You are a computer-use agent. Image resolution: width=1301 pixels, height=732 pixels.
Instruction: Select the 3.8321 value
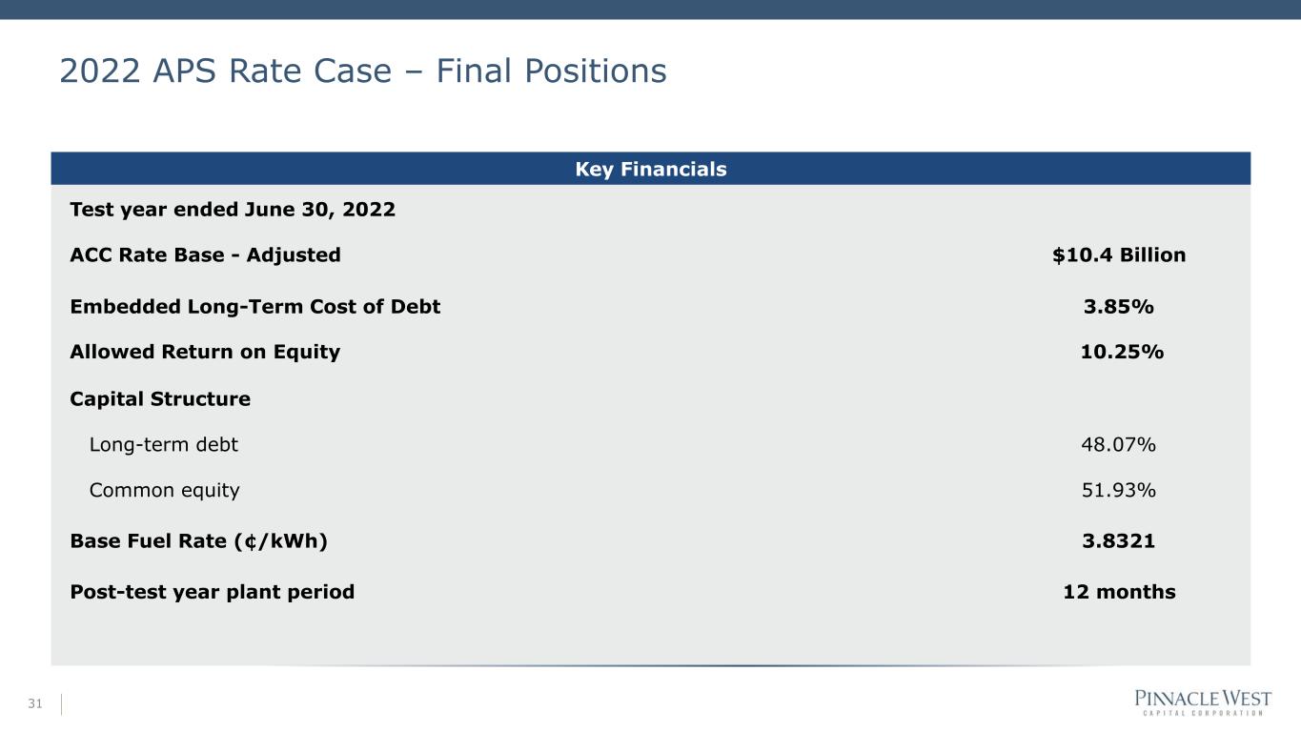1119,541
